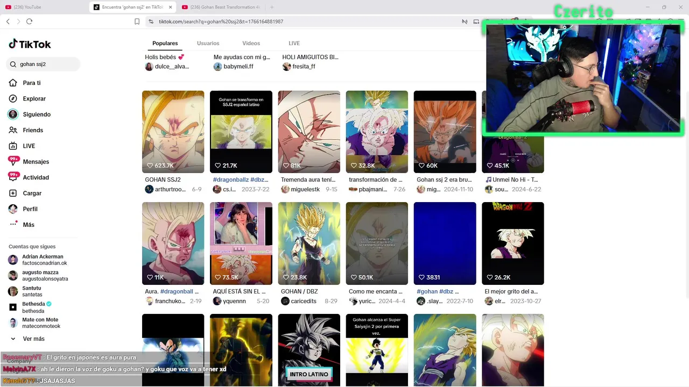
Task: Select the LIVE search tab
Action: [x=294, y=43]
